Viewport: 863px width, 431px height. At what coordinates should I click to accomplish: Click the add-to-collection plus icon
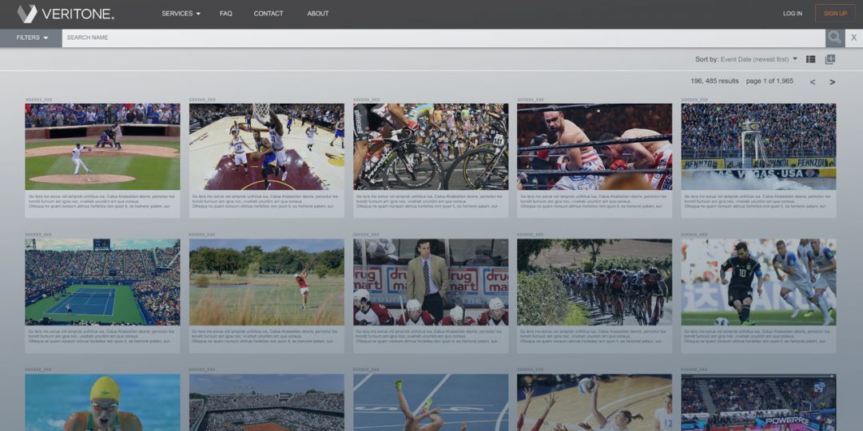[830, 59]
